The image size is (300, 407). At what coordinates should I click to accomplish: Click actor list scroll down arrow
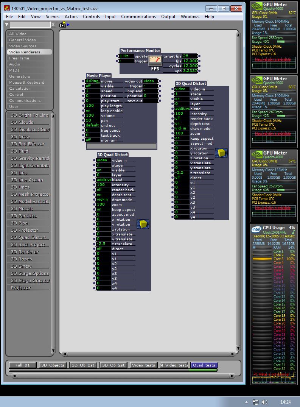click(x=53, y=351)
